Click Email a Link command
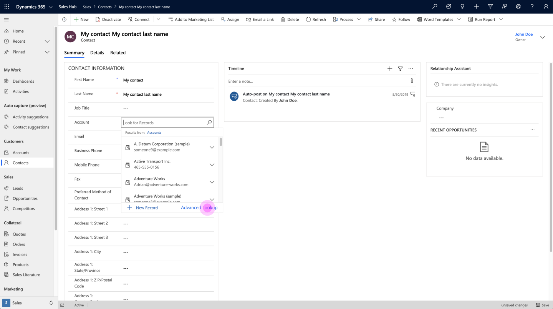The height and width of the screenshot is (309, 553). coord(260,19)
